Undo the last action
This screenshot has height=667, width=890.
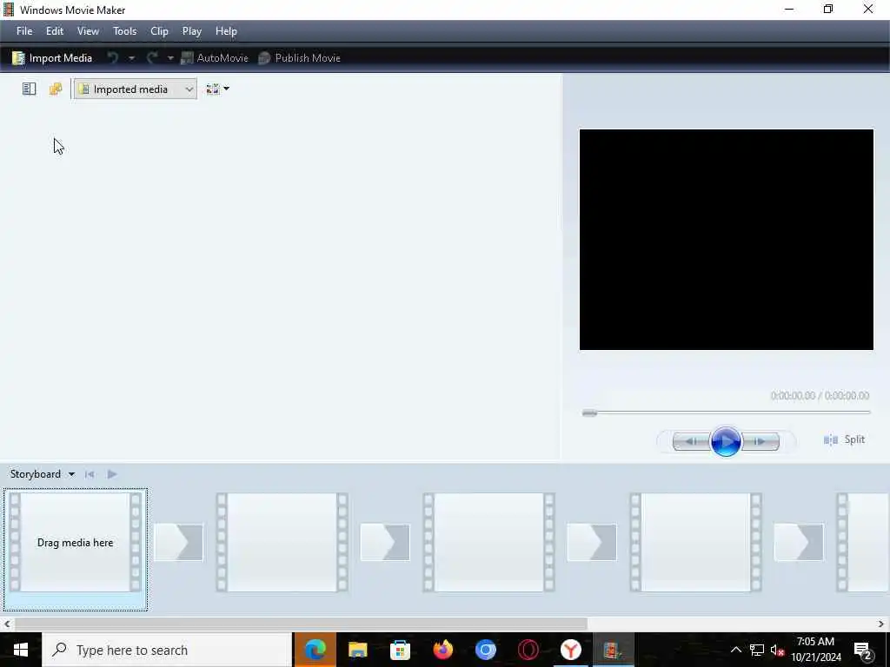[x=113, y=58]
